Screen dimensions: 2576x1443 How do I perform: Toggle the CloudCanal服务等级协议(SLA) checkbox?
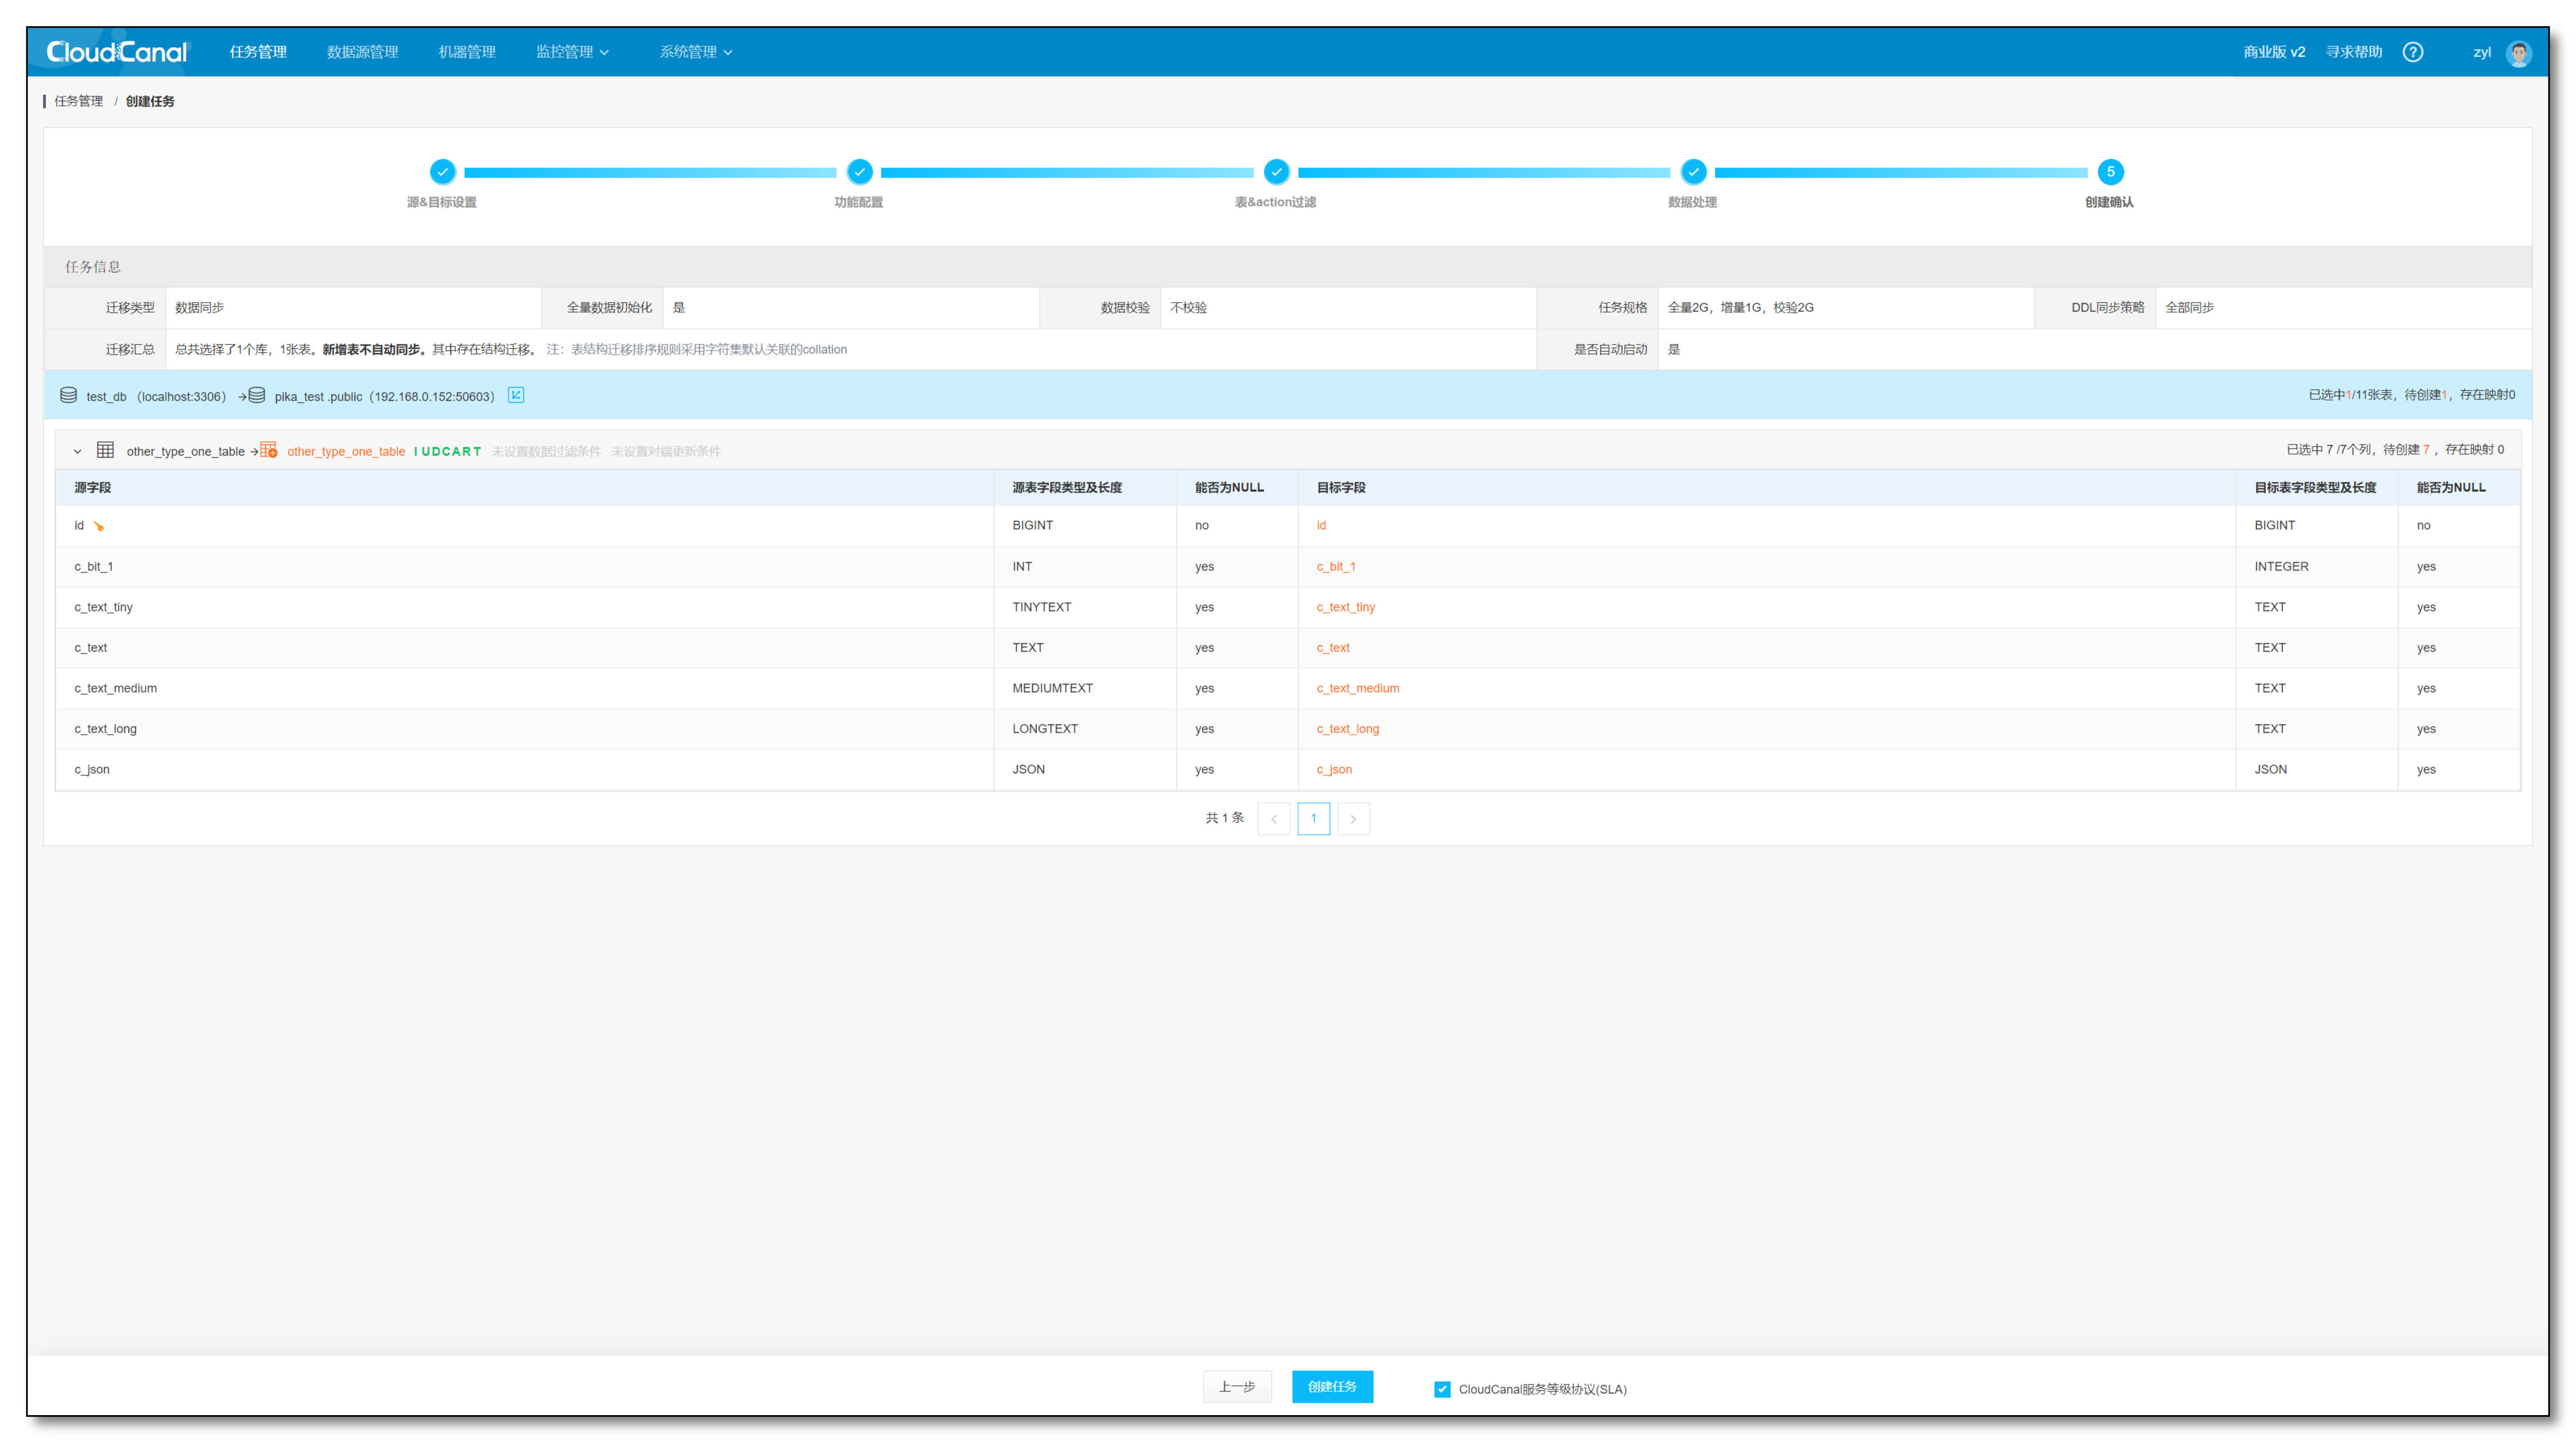(1442, 1388)
